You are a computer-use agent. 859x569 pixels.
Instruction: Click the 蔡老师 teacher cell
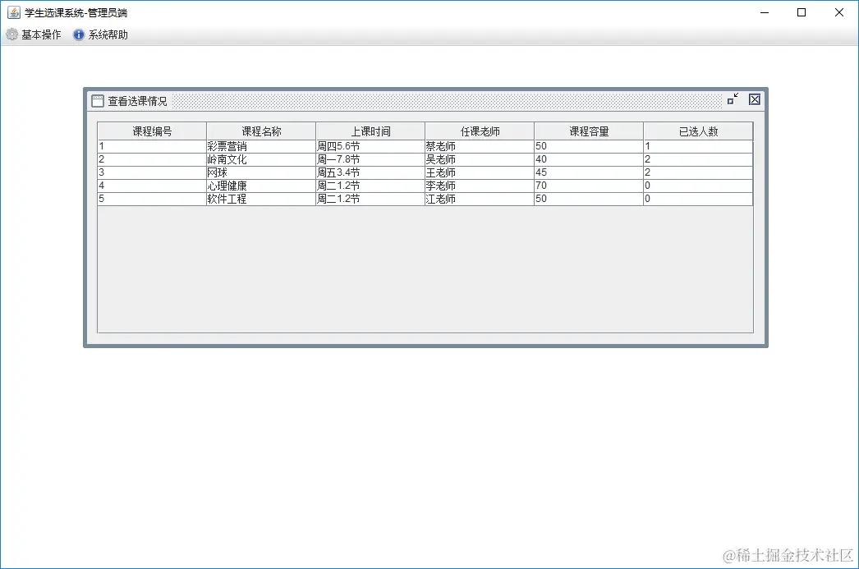(x=480, y=146)
